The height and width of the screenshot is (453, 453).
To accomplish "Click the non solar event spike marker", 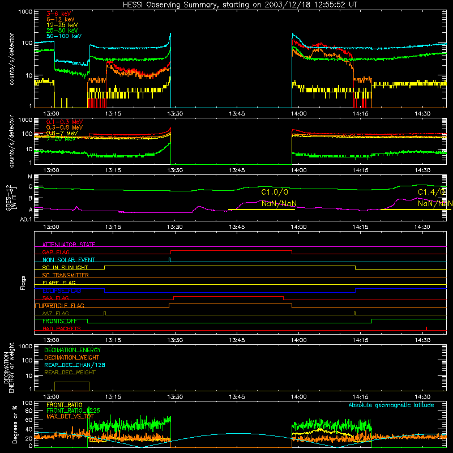I will tap(169, 260).
